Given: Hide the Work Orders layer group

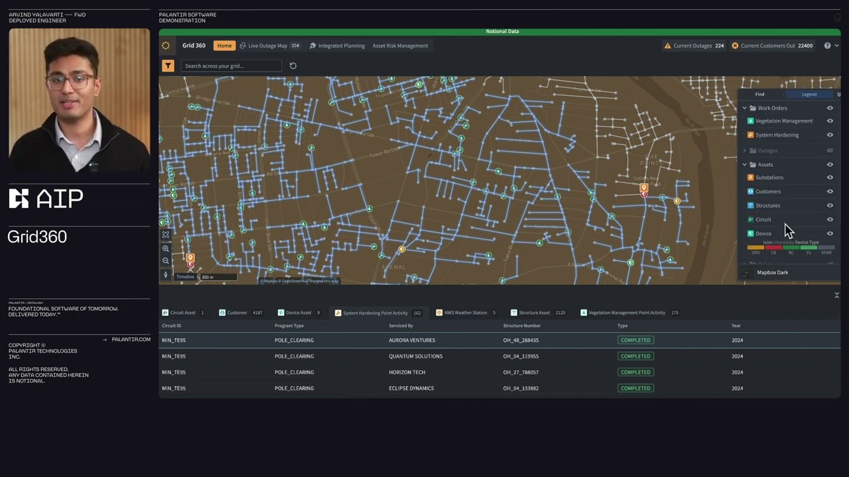Looking at the screenshot, I should tap(830, 108).
